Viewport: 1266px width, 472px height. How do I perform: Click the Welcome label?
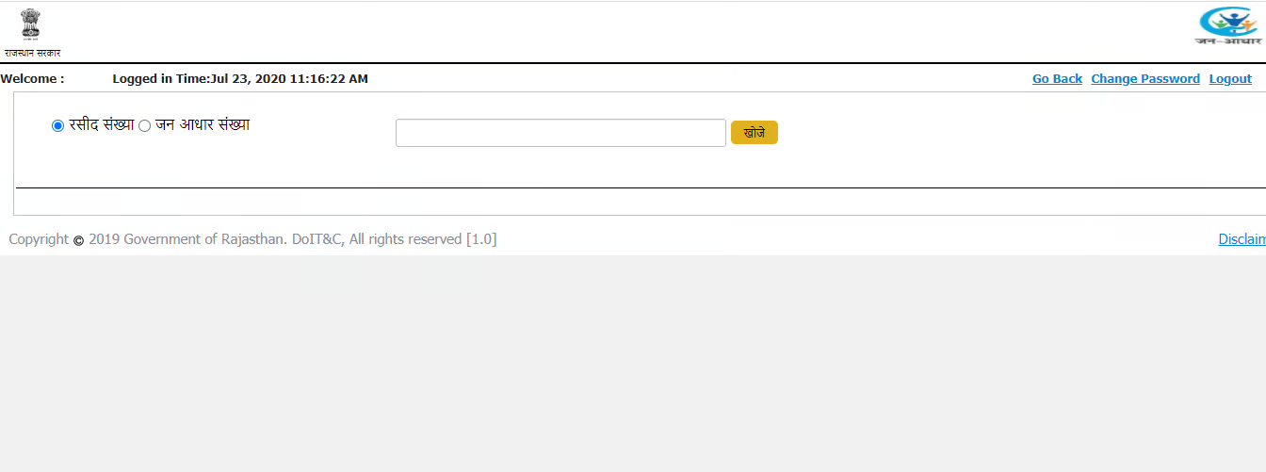[x=32, y=79]
